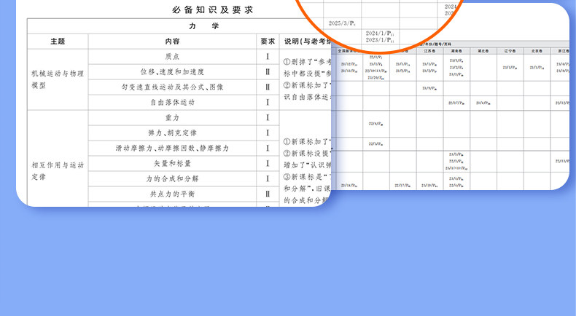Select the 内容 column header
The image size is (576, 316).
coord(172,42)
